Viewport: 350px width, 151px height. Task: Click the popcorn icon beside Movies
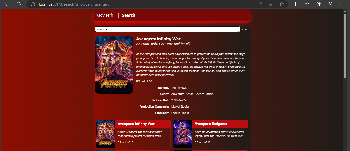(112, 15)
